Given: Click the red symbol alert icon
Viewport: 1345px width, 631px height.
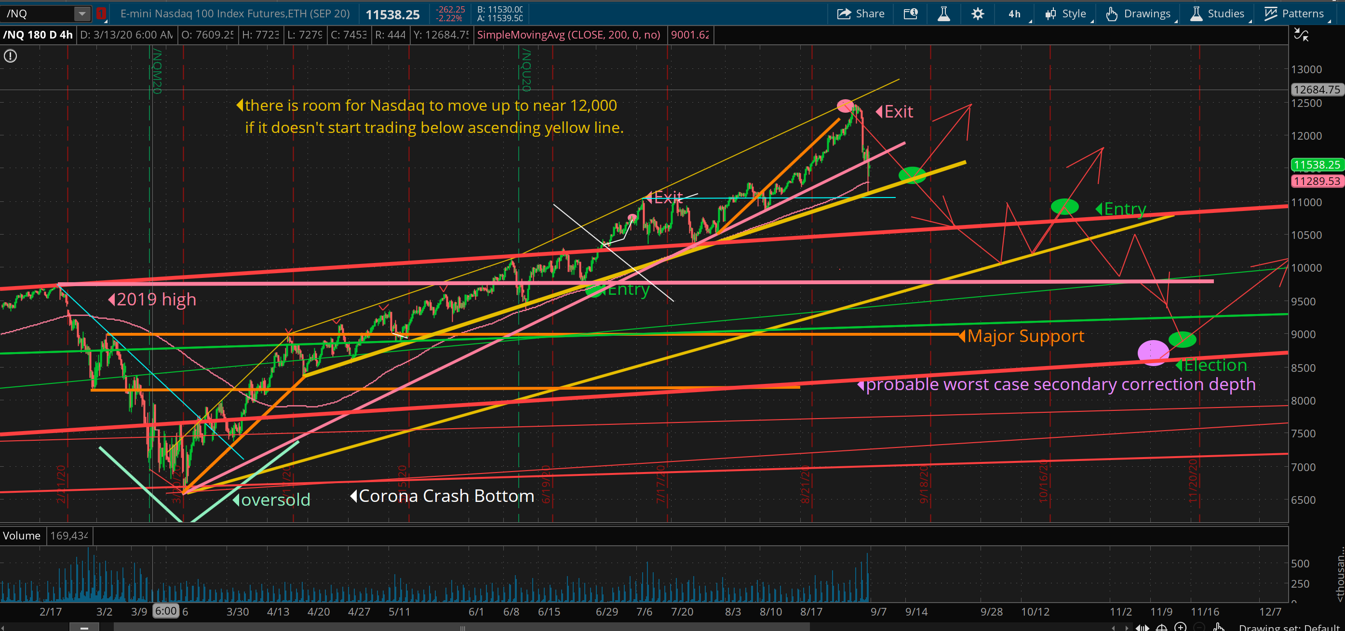Looking at the screenshot, I should (101, 13).
